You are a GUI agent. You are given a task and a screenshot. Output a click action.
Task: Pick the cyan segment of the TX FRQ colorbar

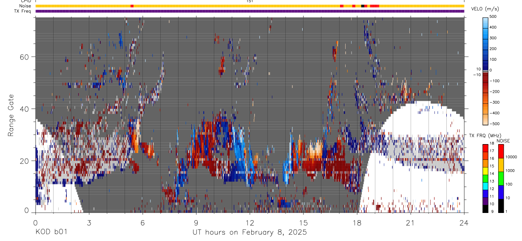pos(485,186)
